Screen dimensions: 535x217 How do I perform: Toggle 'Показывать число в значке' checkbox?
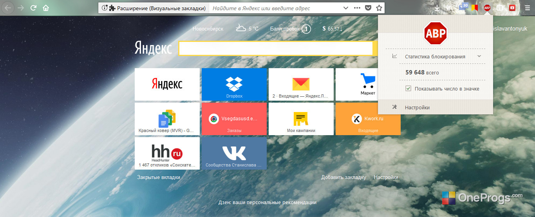click(408, 89)
